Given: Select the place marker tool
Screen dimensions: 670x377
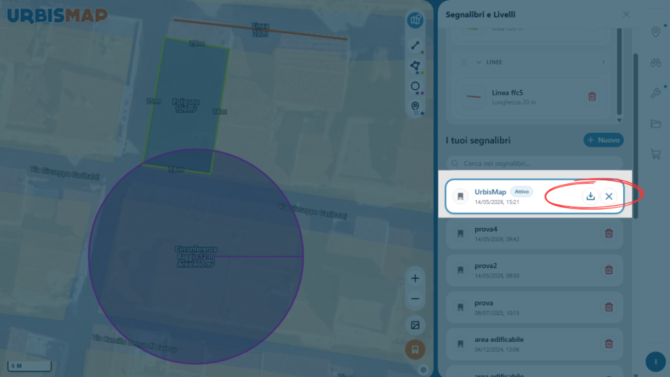Looking at the screenshot, I should point(415,107).
